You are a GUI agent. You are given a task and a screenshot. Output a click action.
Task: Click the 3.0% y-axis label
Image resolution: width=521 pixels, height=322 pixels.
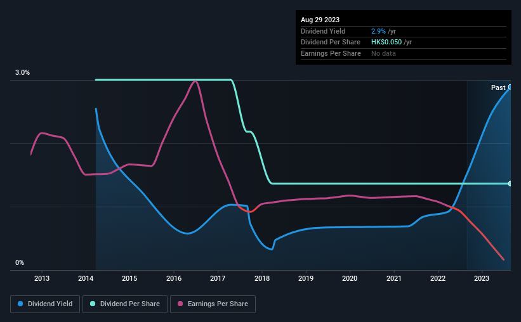(22, 72)
